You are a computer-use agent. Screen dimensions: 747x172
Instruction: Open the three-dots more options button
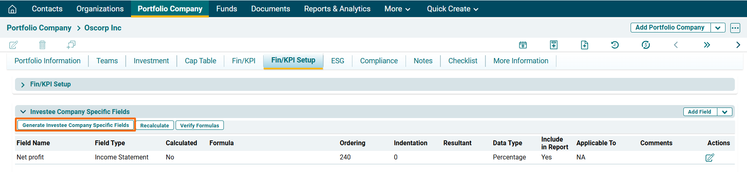coord(735,28)
